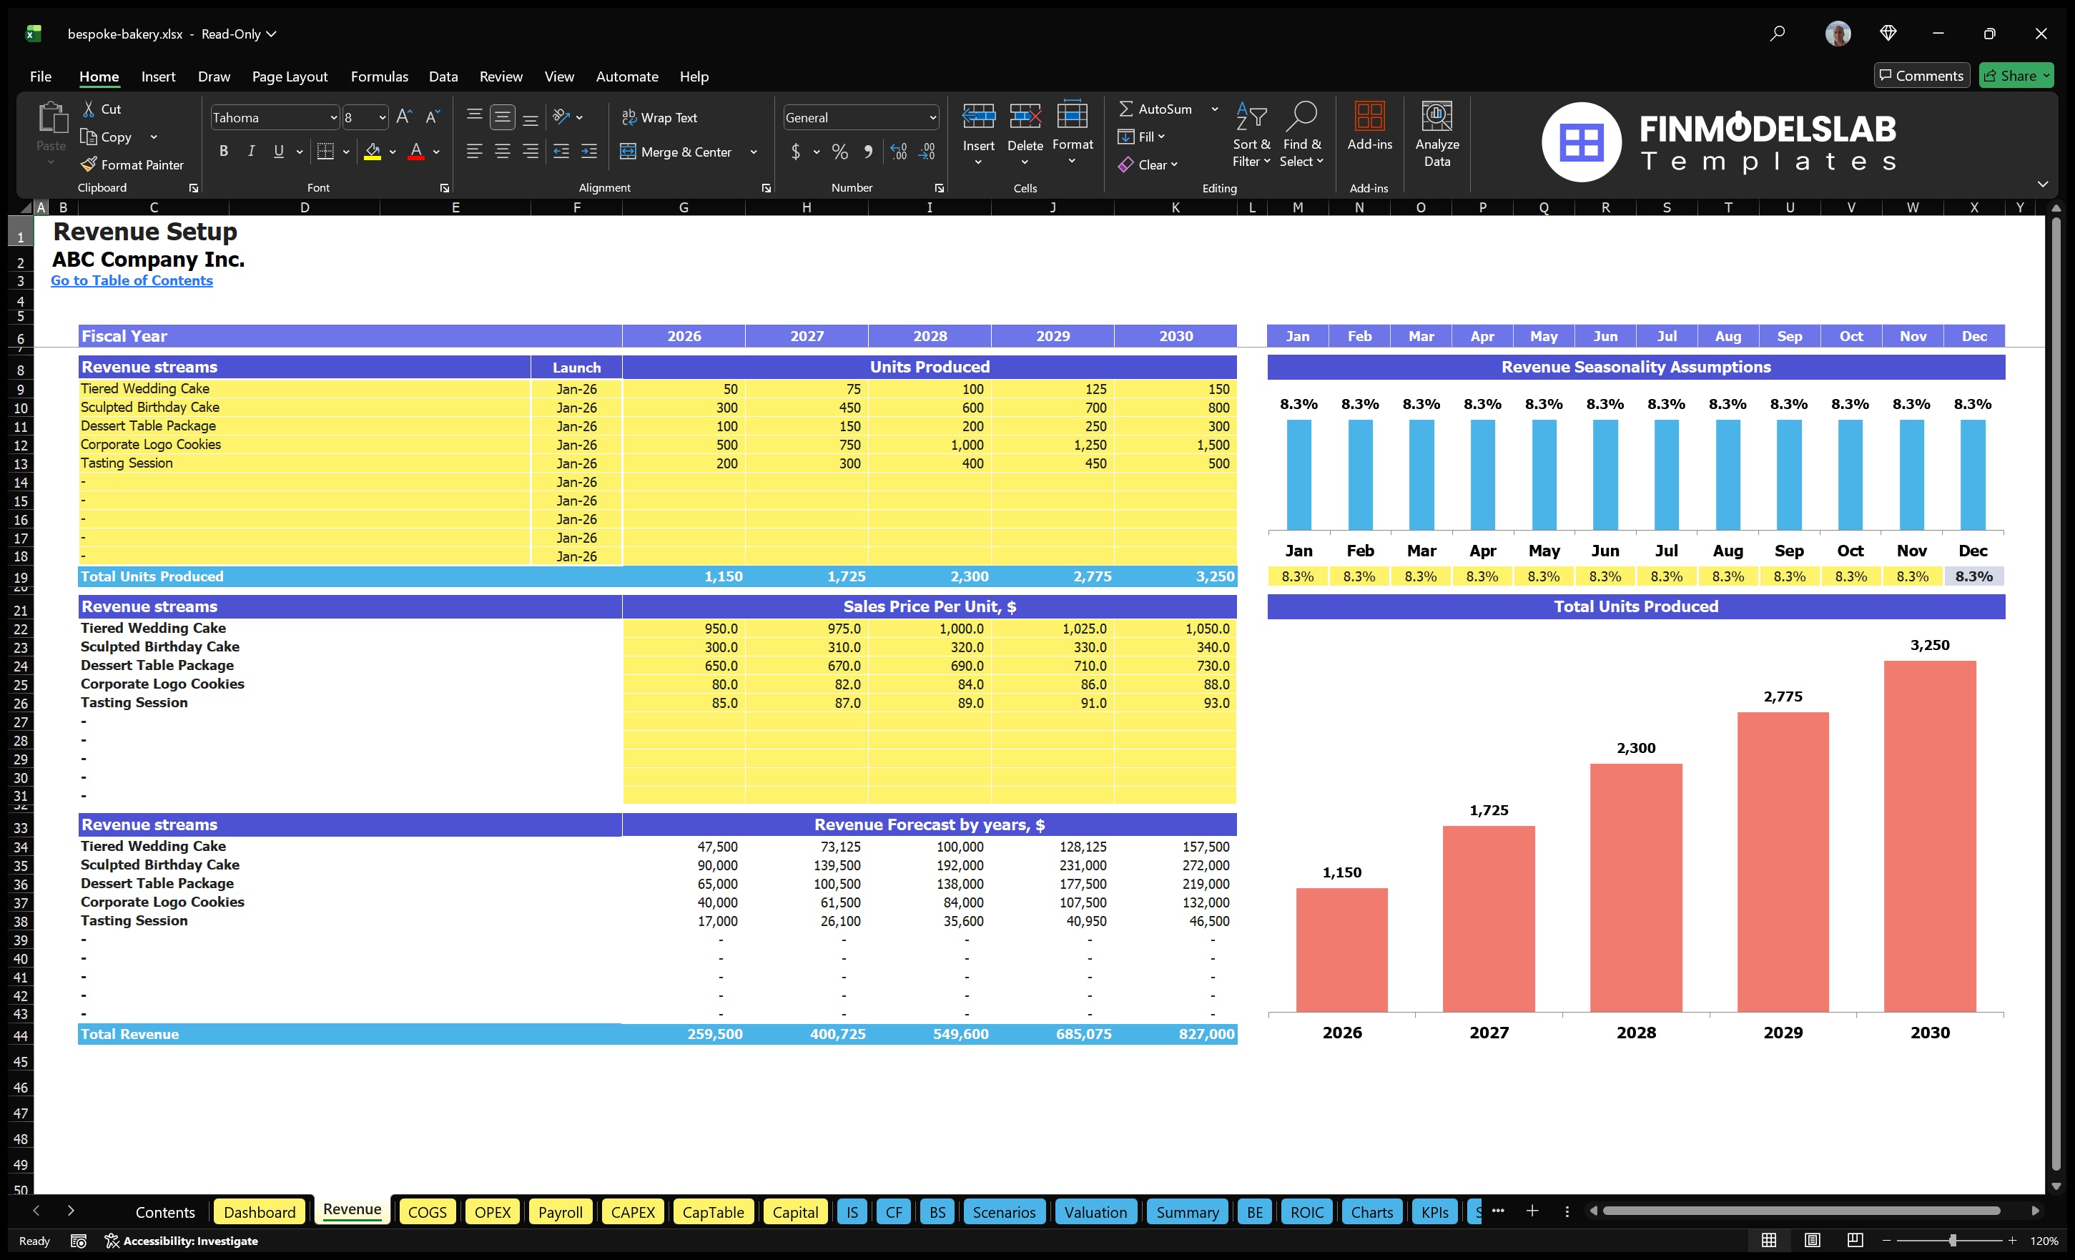
Task: Click Find & Select
Action: (1301, 134)
